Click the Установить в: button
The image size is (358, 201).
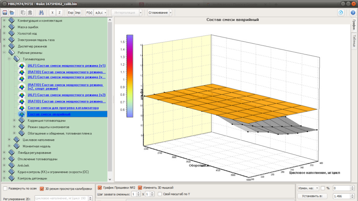point(312,196)
